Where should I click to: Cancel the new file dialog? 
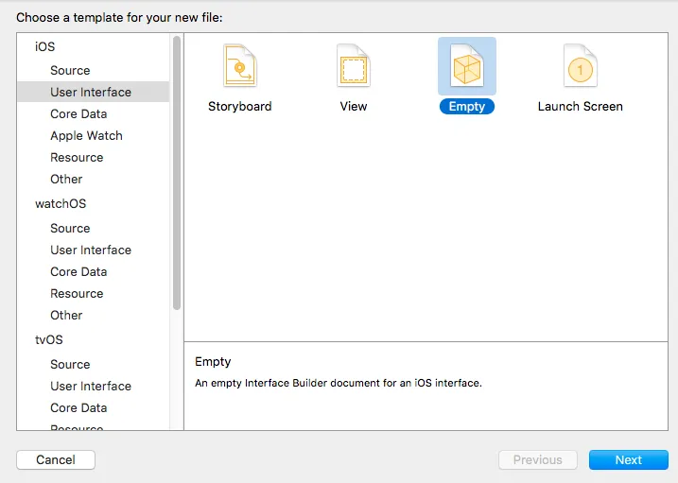[x=56, y=460]
